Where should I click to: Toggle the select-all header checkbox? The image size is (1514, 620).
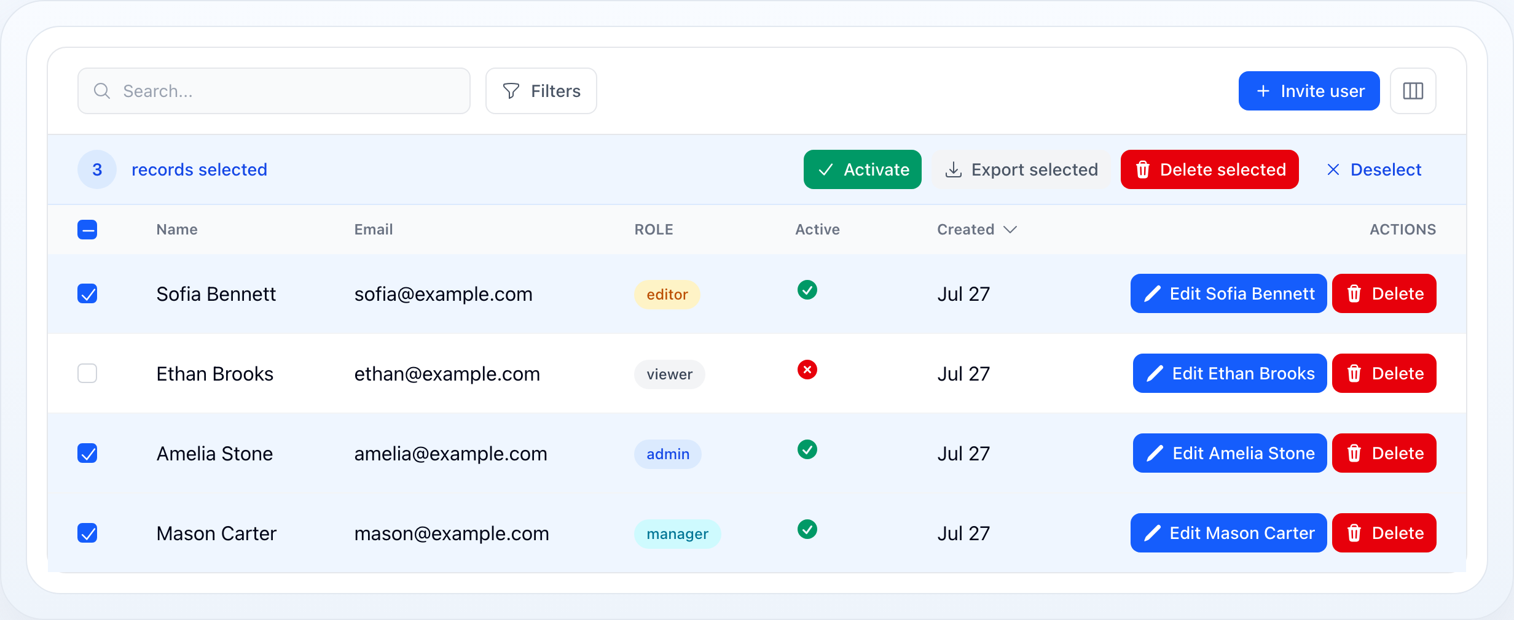point(87,230)
